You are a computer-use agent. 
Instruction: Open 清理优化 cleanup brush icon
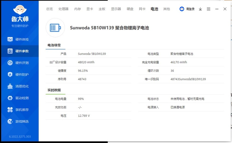10,86
